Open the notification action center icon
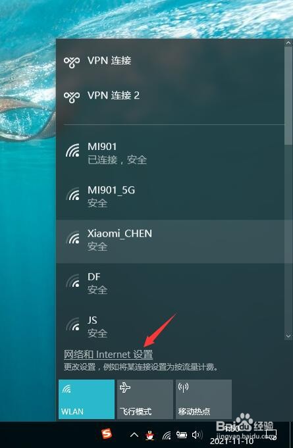Image resolution: width=293 pixels, height=448 pixels. 271,434
